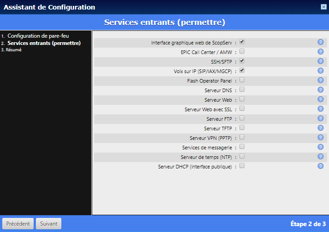Click the Suivant button
The width and height of the screenshot is (329, 232).
pyautogui.click(x=49, y=224)
